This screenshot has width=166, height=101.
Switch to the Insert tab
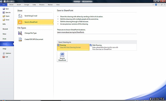[x=19, y=5]
